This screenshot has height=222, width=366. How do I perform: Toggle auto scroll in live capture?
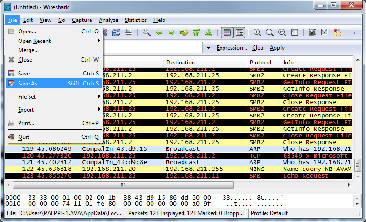click(x=239, y=33)
